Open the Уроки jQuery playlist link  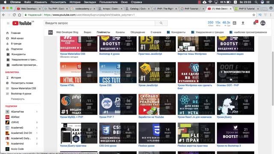click(x=224, y=117)
